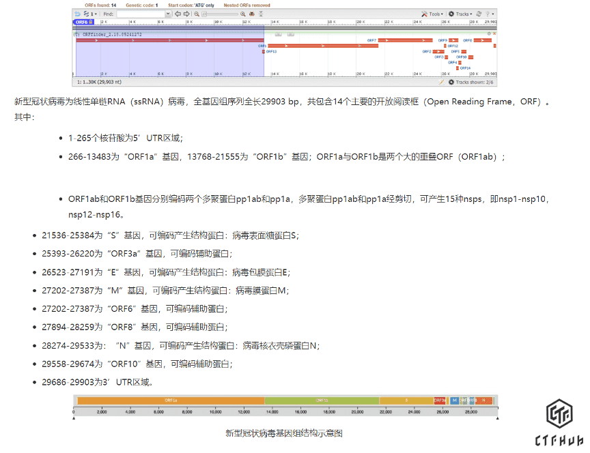Image resolution: width=590 pixels, height=453 pixels.
Task: Expand the Tools dropdown menu
Action: 433,14
